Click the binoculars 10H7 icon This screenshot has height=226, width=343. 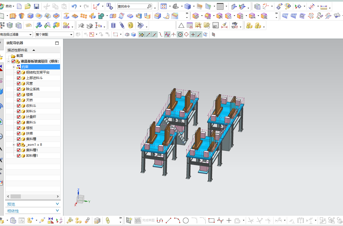[x=234, y=26]
